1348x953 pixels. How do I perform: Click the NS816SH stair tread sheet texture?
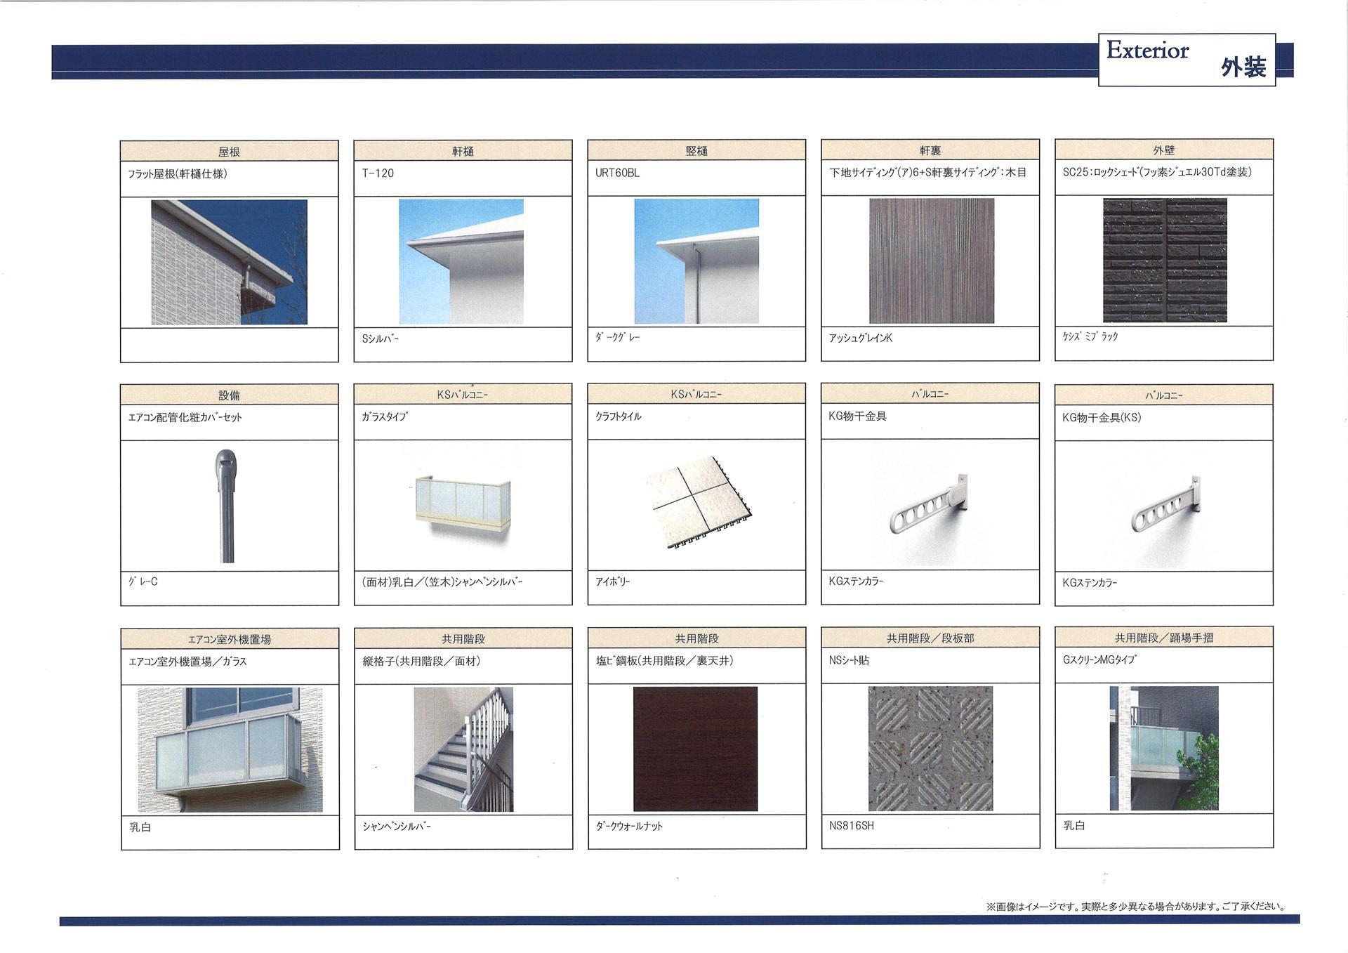[x=930, y=749]
